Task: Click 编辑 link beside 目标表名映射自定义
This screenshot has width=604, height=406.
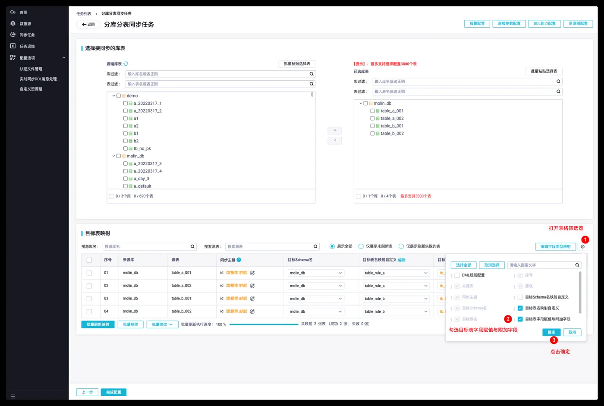Action: [x=402, y=260]
